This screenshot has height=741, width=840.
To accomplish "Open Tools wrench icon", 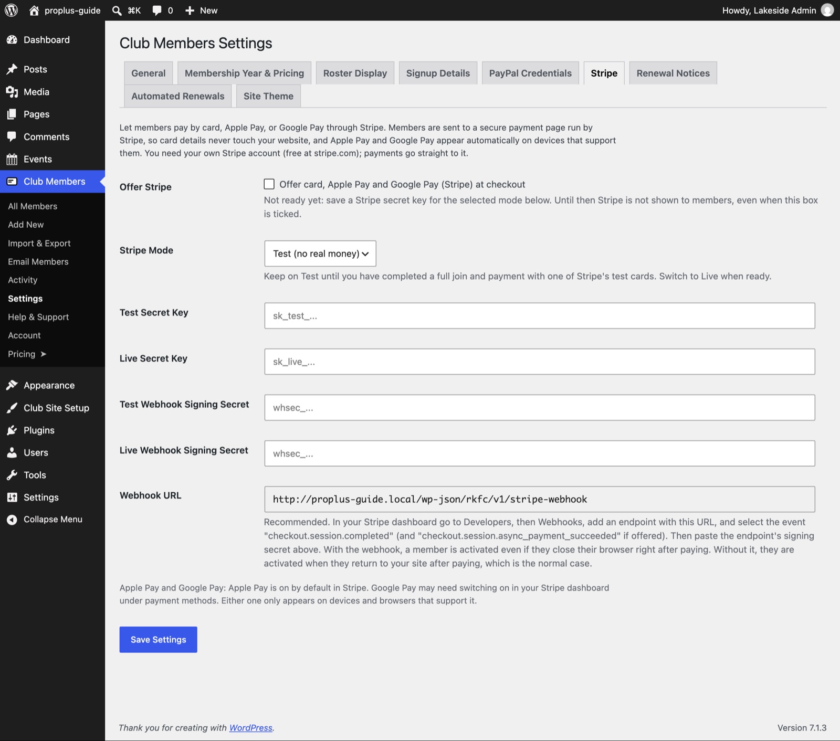I will click(x=12, y=475).
